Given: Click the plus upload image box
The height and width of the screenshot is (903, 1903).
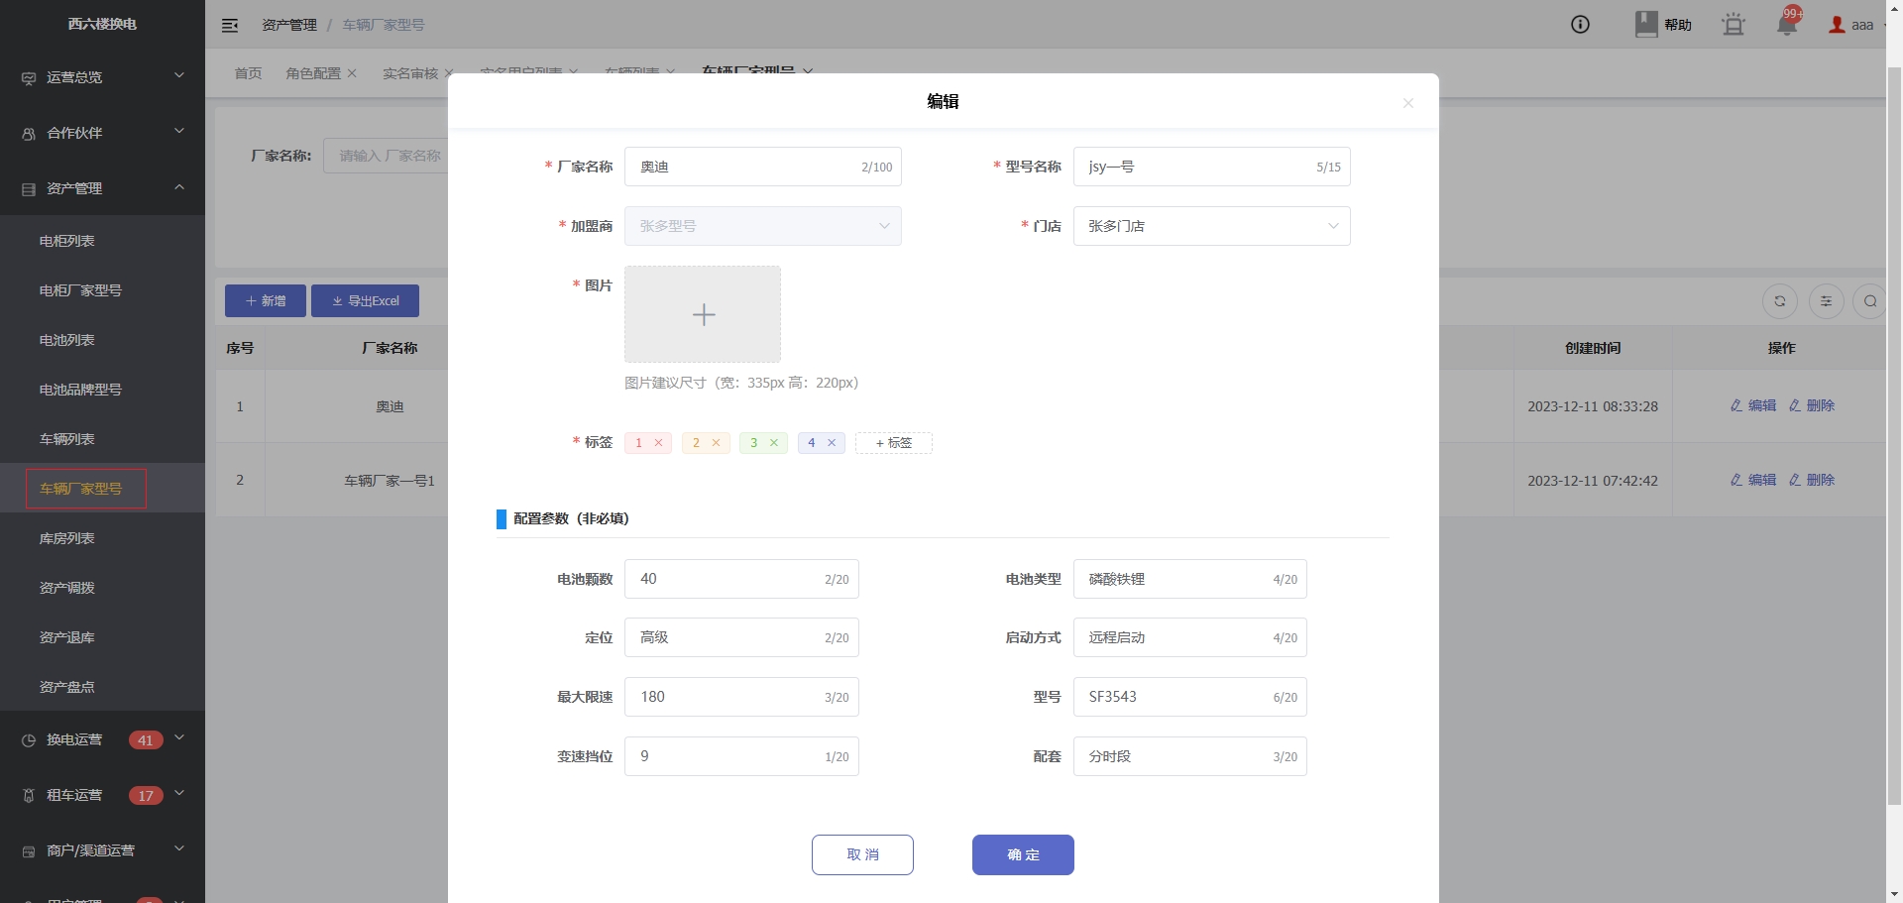Looking at the screenshot, I should (703, 314).
